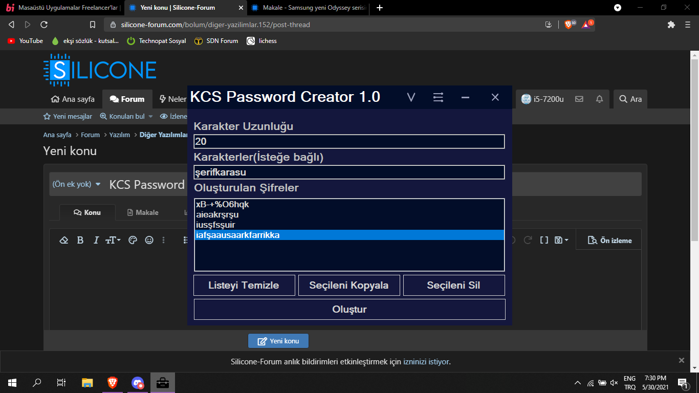
Task: Go to Ana sayfa in forum navigation
Action: click(73, 99)
